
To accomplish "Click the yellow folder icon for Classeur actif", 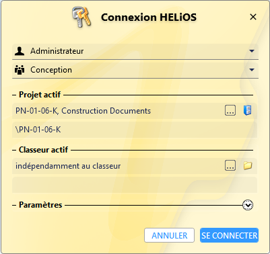I will point(248,166).
